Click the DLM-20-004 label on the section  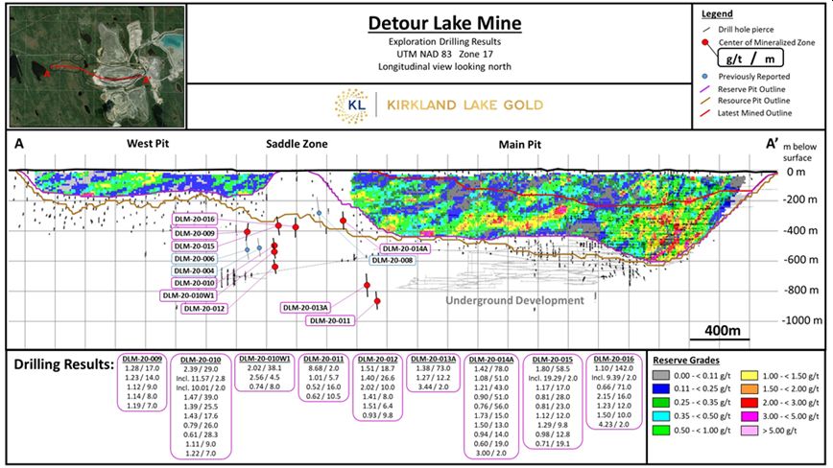tap(195, 271)
